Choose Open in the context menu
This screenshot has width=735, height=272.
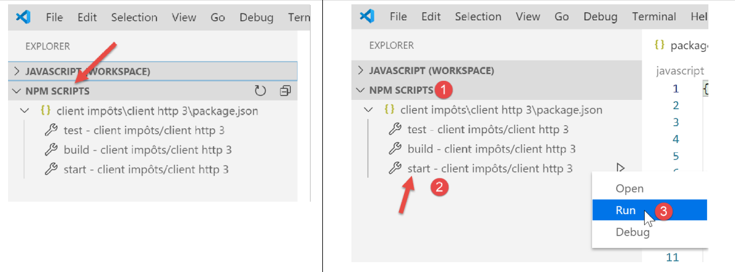point(629,189)
